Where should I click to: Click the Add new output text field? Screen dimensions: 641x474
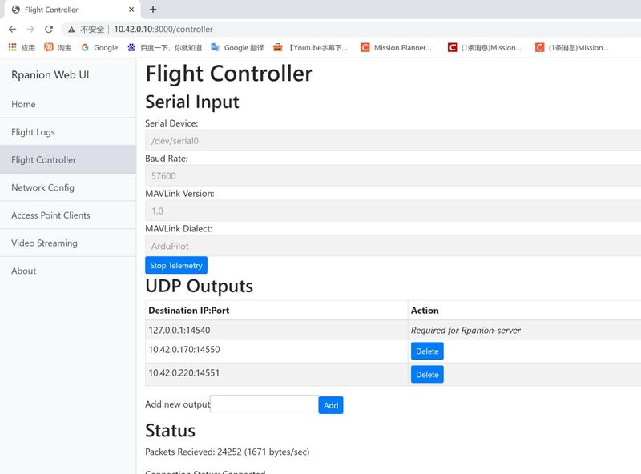pyautogui.click(x=264, y=404)
